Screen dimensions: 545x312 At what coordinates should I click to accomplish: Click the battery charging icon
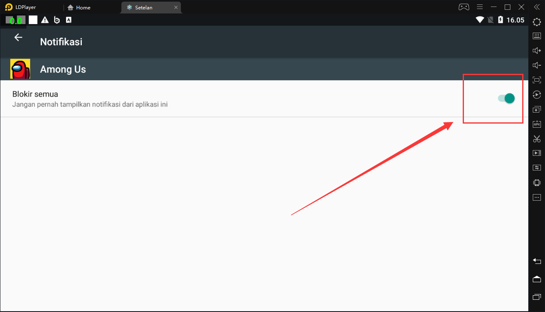pyautogui.click(x=501, y=20)
